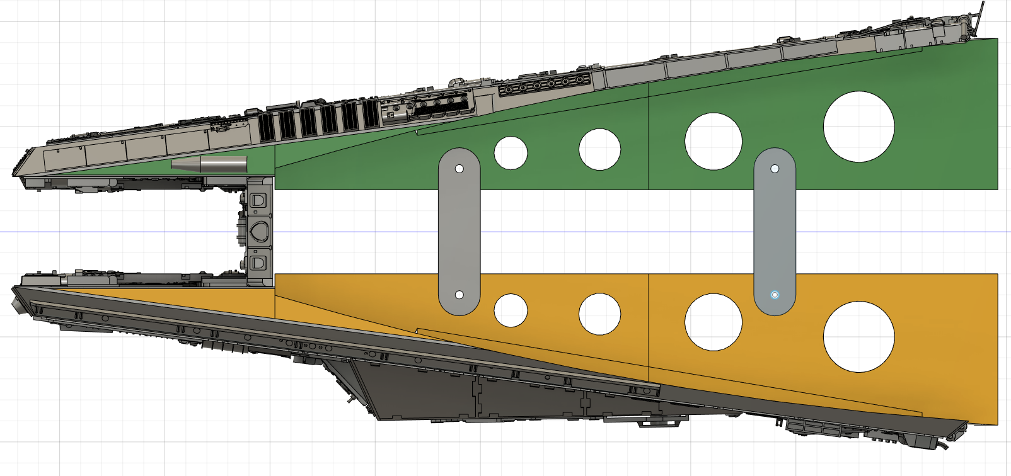Select smallest circular cutout in green plate
Screen dimensions: 1011x476
coord(511,153)
